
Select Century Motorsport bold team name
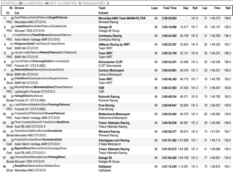[x=111, y=71]
